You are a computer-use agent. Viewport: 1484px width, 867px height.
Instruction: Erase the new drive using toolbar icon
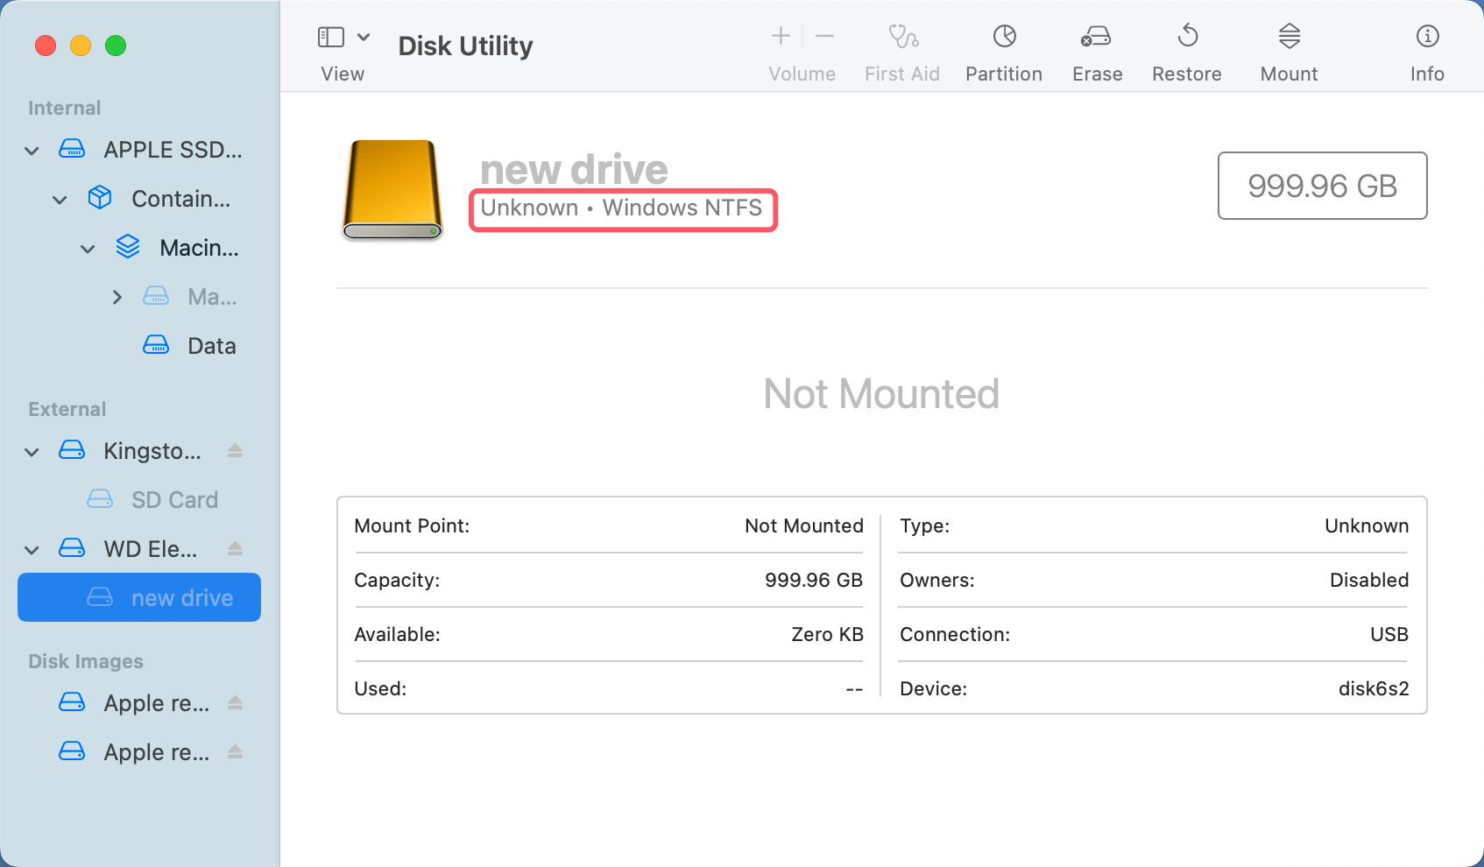1096,51
